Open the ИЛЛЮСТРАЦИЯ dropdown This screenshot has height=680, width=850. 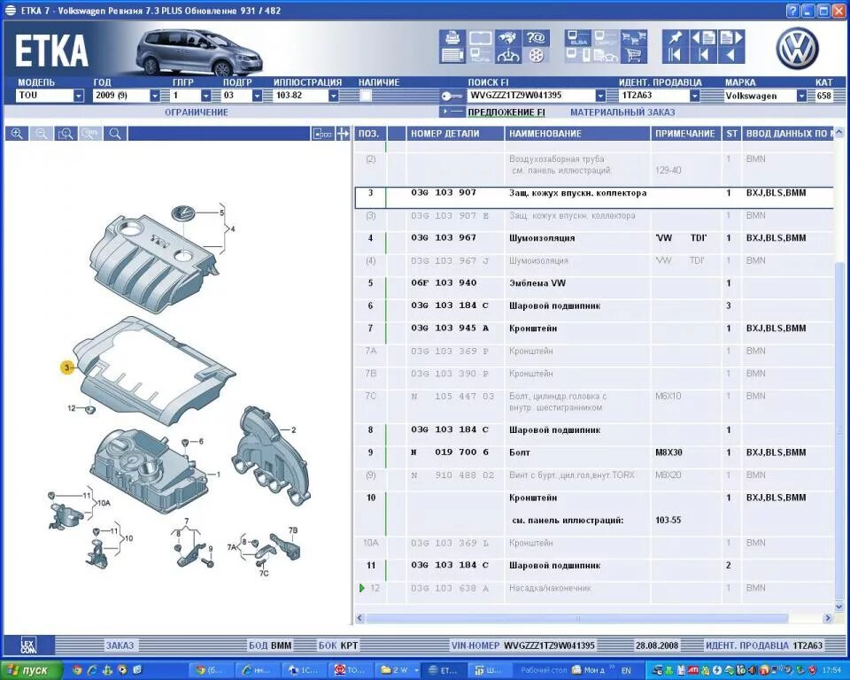pyautogui.click(x=334, y=96)
